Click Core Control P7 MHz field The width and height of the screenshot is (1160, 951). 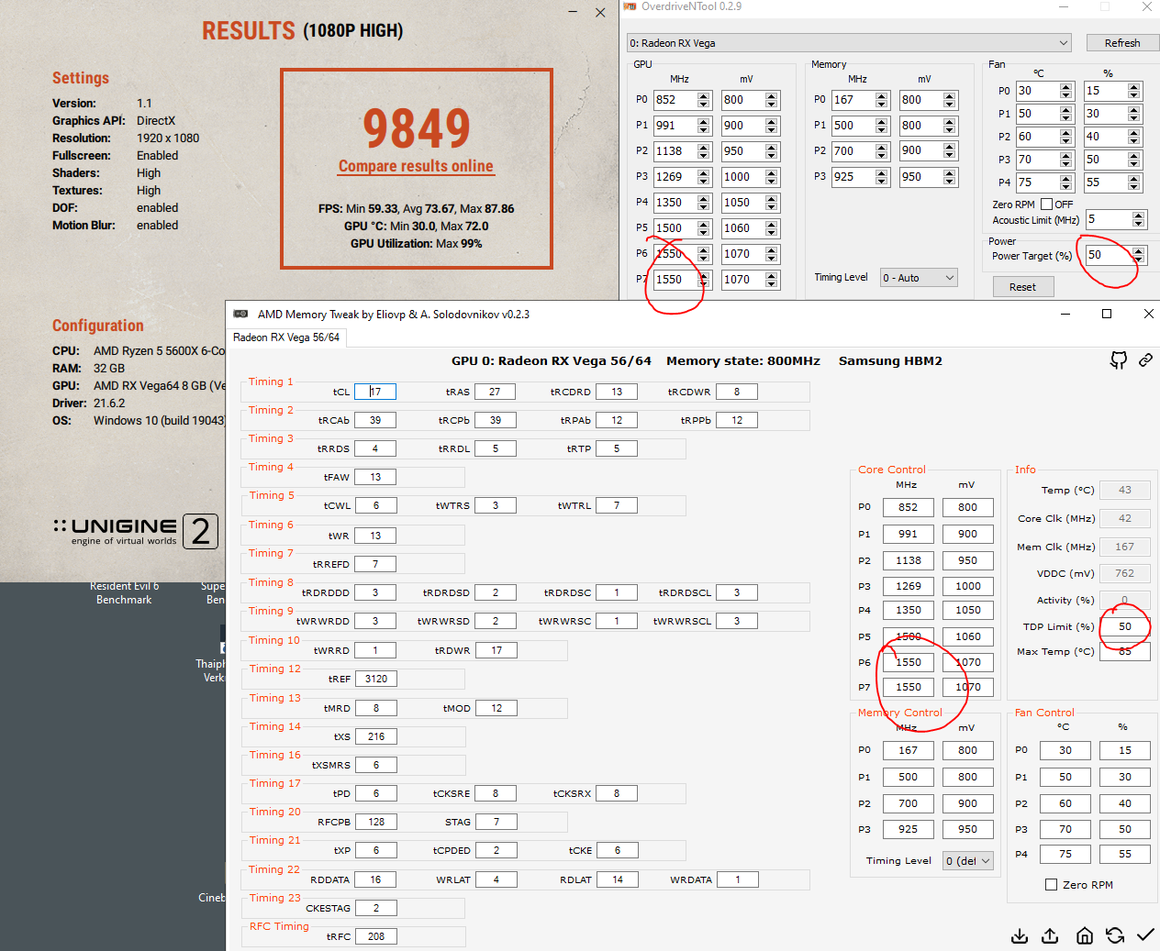[x=909, y=687]
